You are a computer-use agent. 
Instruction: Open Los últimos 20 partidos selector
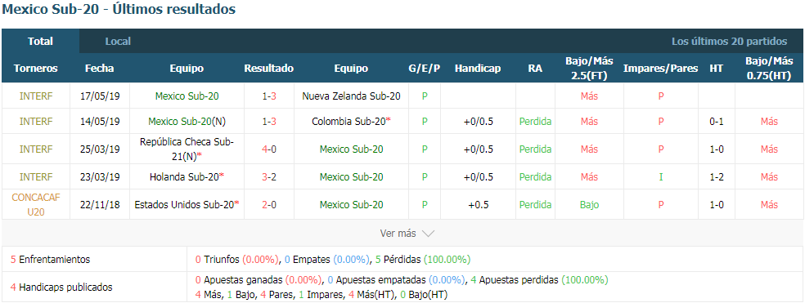click(x=729, y=41)
